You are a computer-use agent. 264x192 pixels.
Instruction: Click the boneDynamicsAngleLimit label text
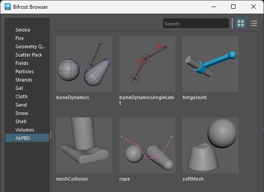tap(146, 100)
